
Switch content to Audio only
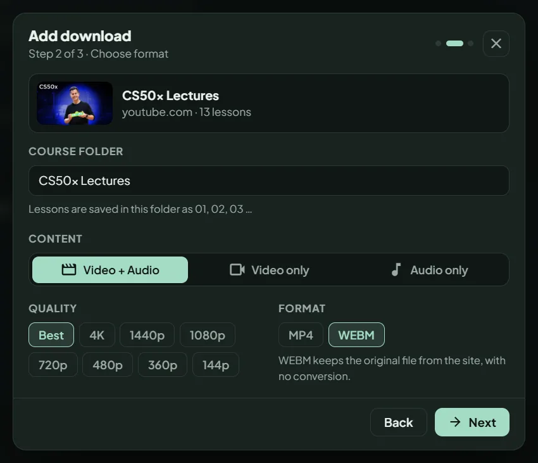[x=429, y=270]
